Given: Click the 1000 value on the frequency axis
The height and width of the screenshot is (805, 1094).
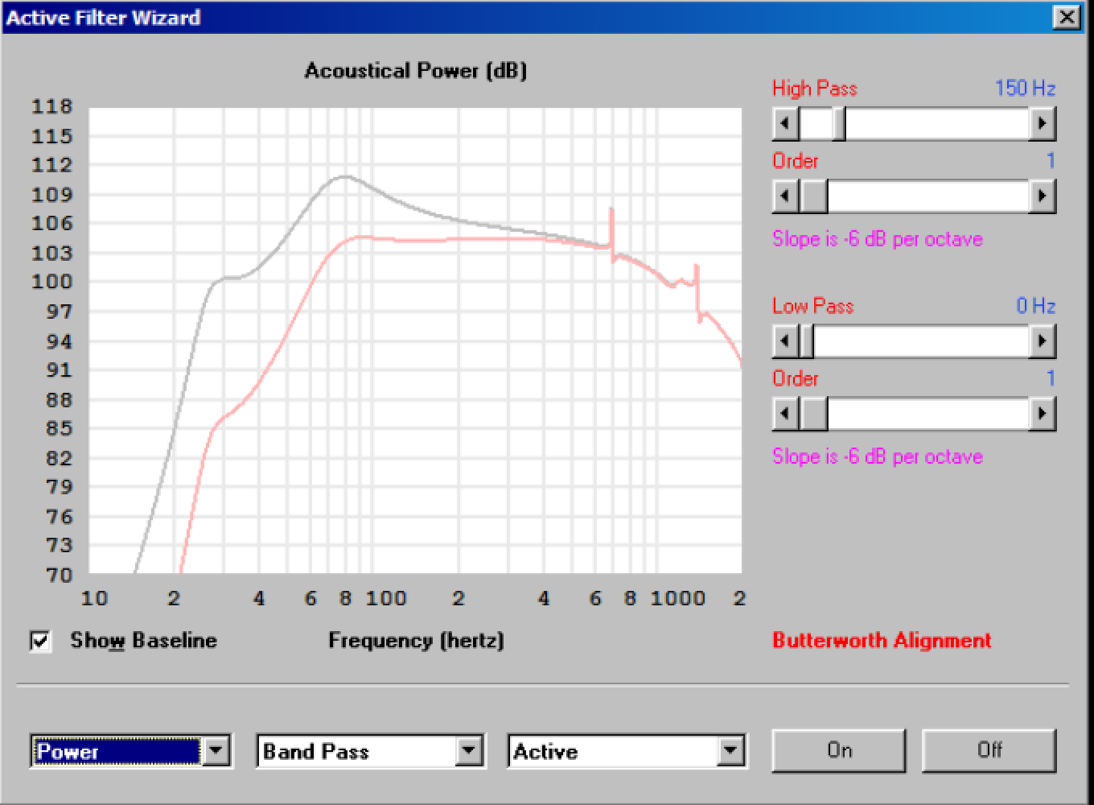Looking at the screenshot, I should [677, 598].
